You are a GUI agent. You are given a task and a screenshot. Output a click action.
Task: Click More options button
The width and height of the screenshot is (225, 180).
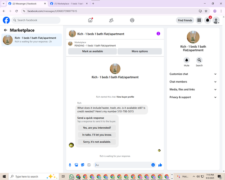click(x=140, y=51)
